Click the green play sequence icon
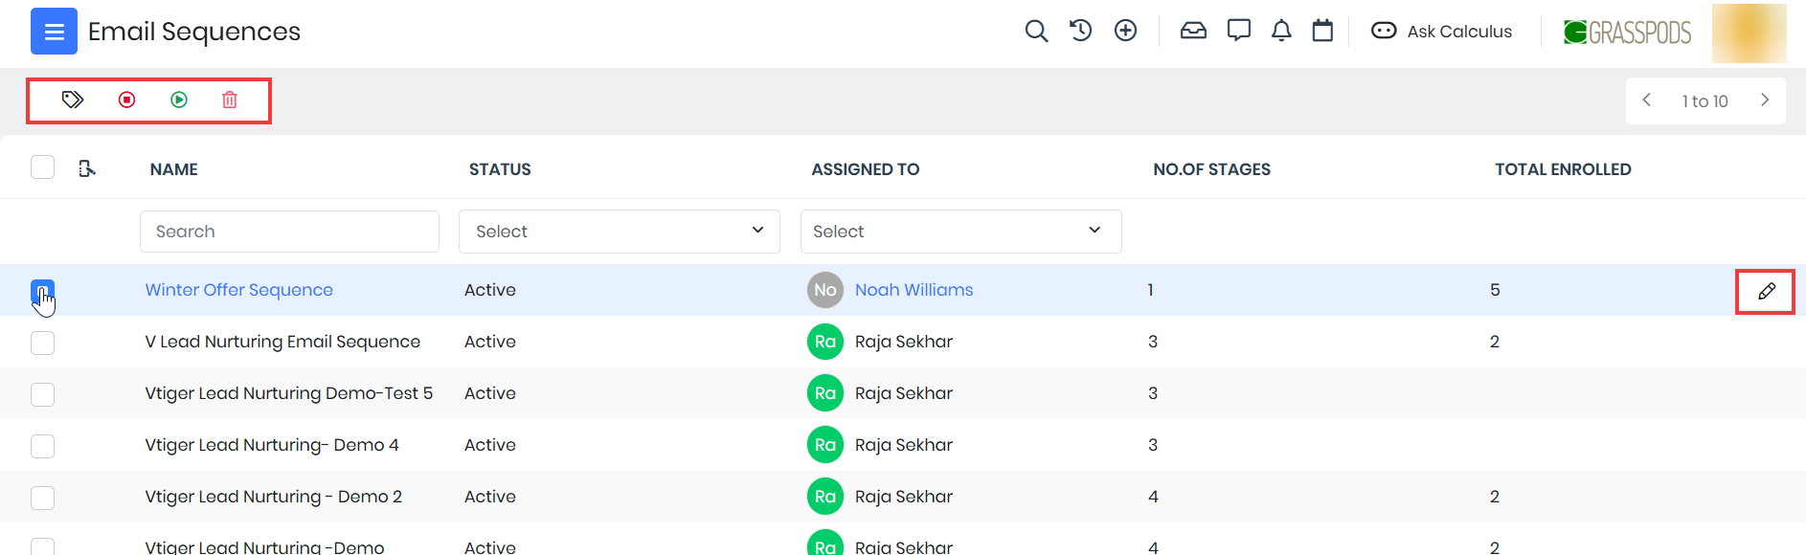 click(179, 100)
